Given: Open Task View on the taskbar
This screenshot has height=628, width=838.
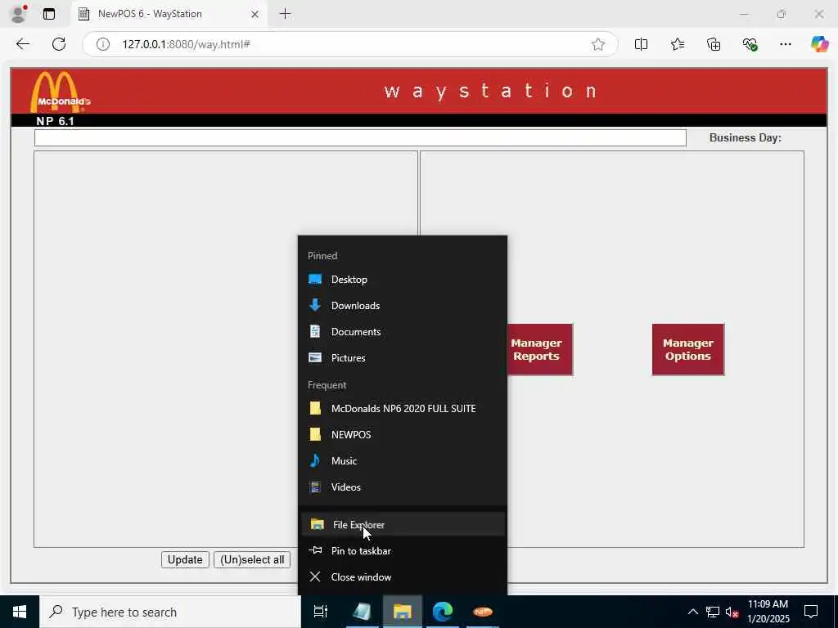Looking at the screenshot, I should [x=321, y=612].
